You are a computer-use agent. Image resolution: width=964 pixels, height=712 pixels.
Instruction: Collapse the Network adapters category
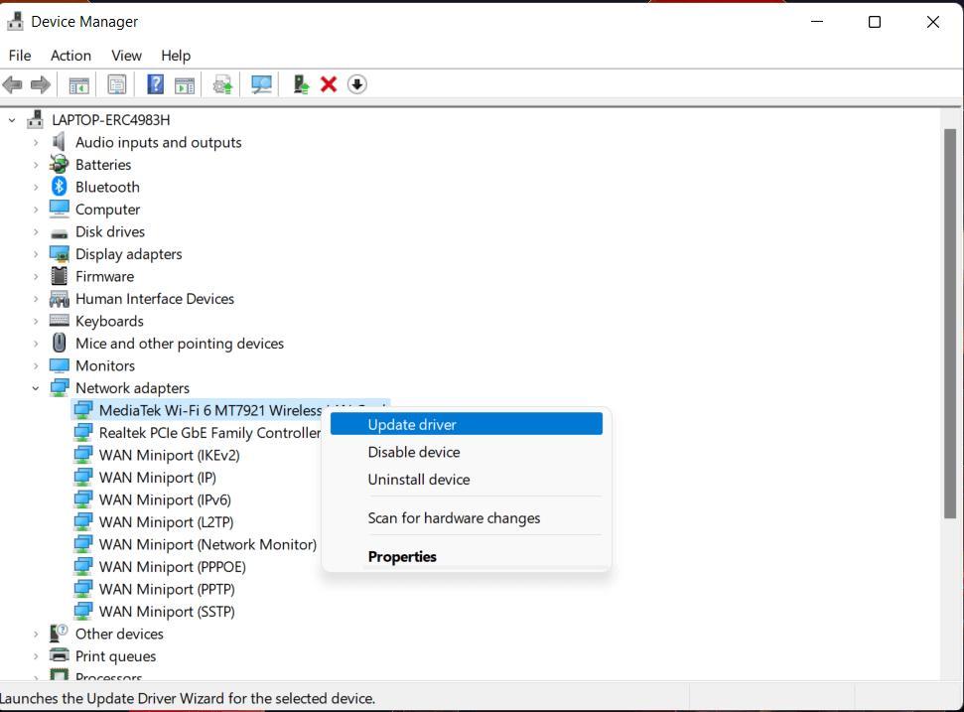click(x=36, y=388)
